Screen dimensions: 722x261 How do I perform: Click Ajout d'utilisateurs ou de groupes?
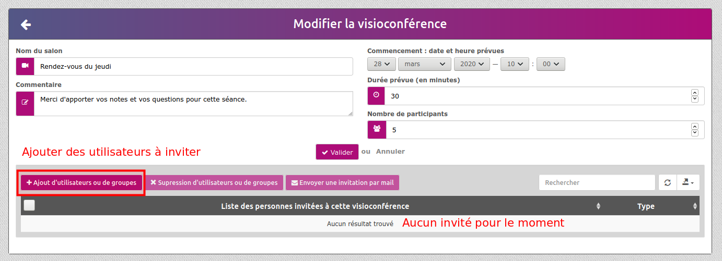(81, 183)
